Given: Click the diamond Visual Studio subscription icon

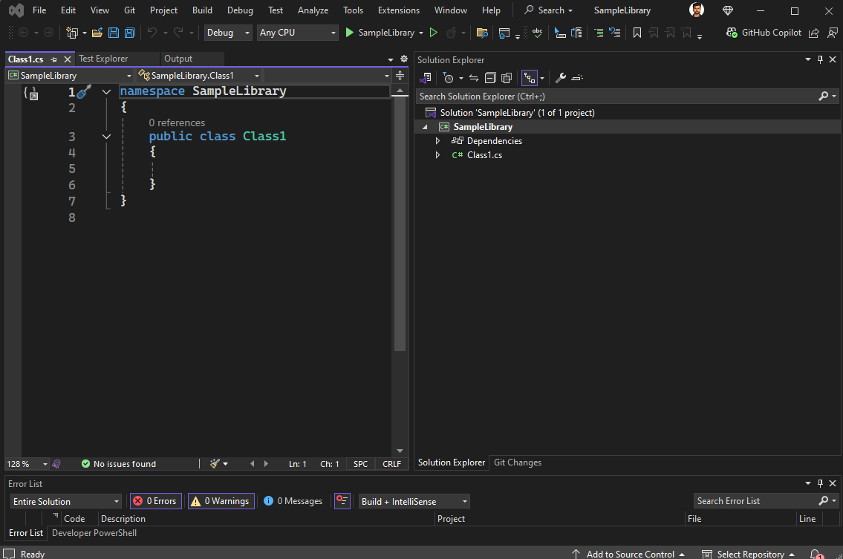Looking at the screenshot, I should [x=727, y=10].
